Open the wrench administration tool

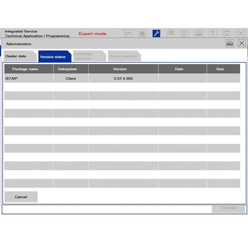156,33
